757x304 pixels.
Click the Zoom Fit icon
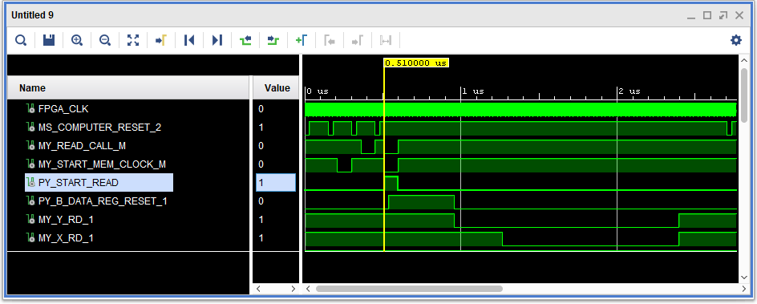tap(133, 40)
